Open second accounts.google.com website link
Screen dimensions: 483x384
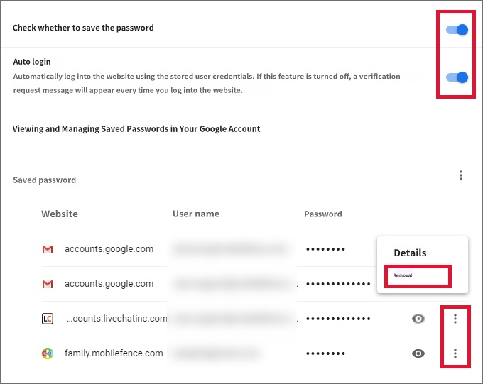tap(109, 284)
